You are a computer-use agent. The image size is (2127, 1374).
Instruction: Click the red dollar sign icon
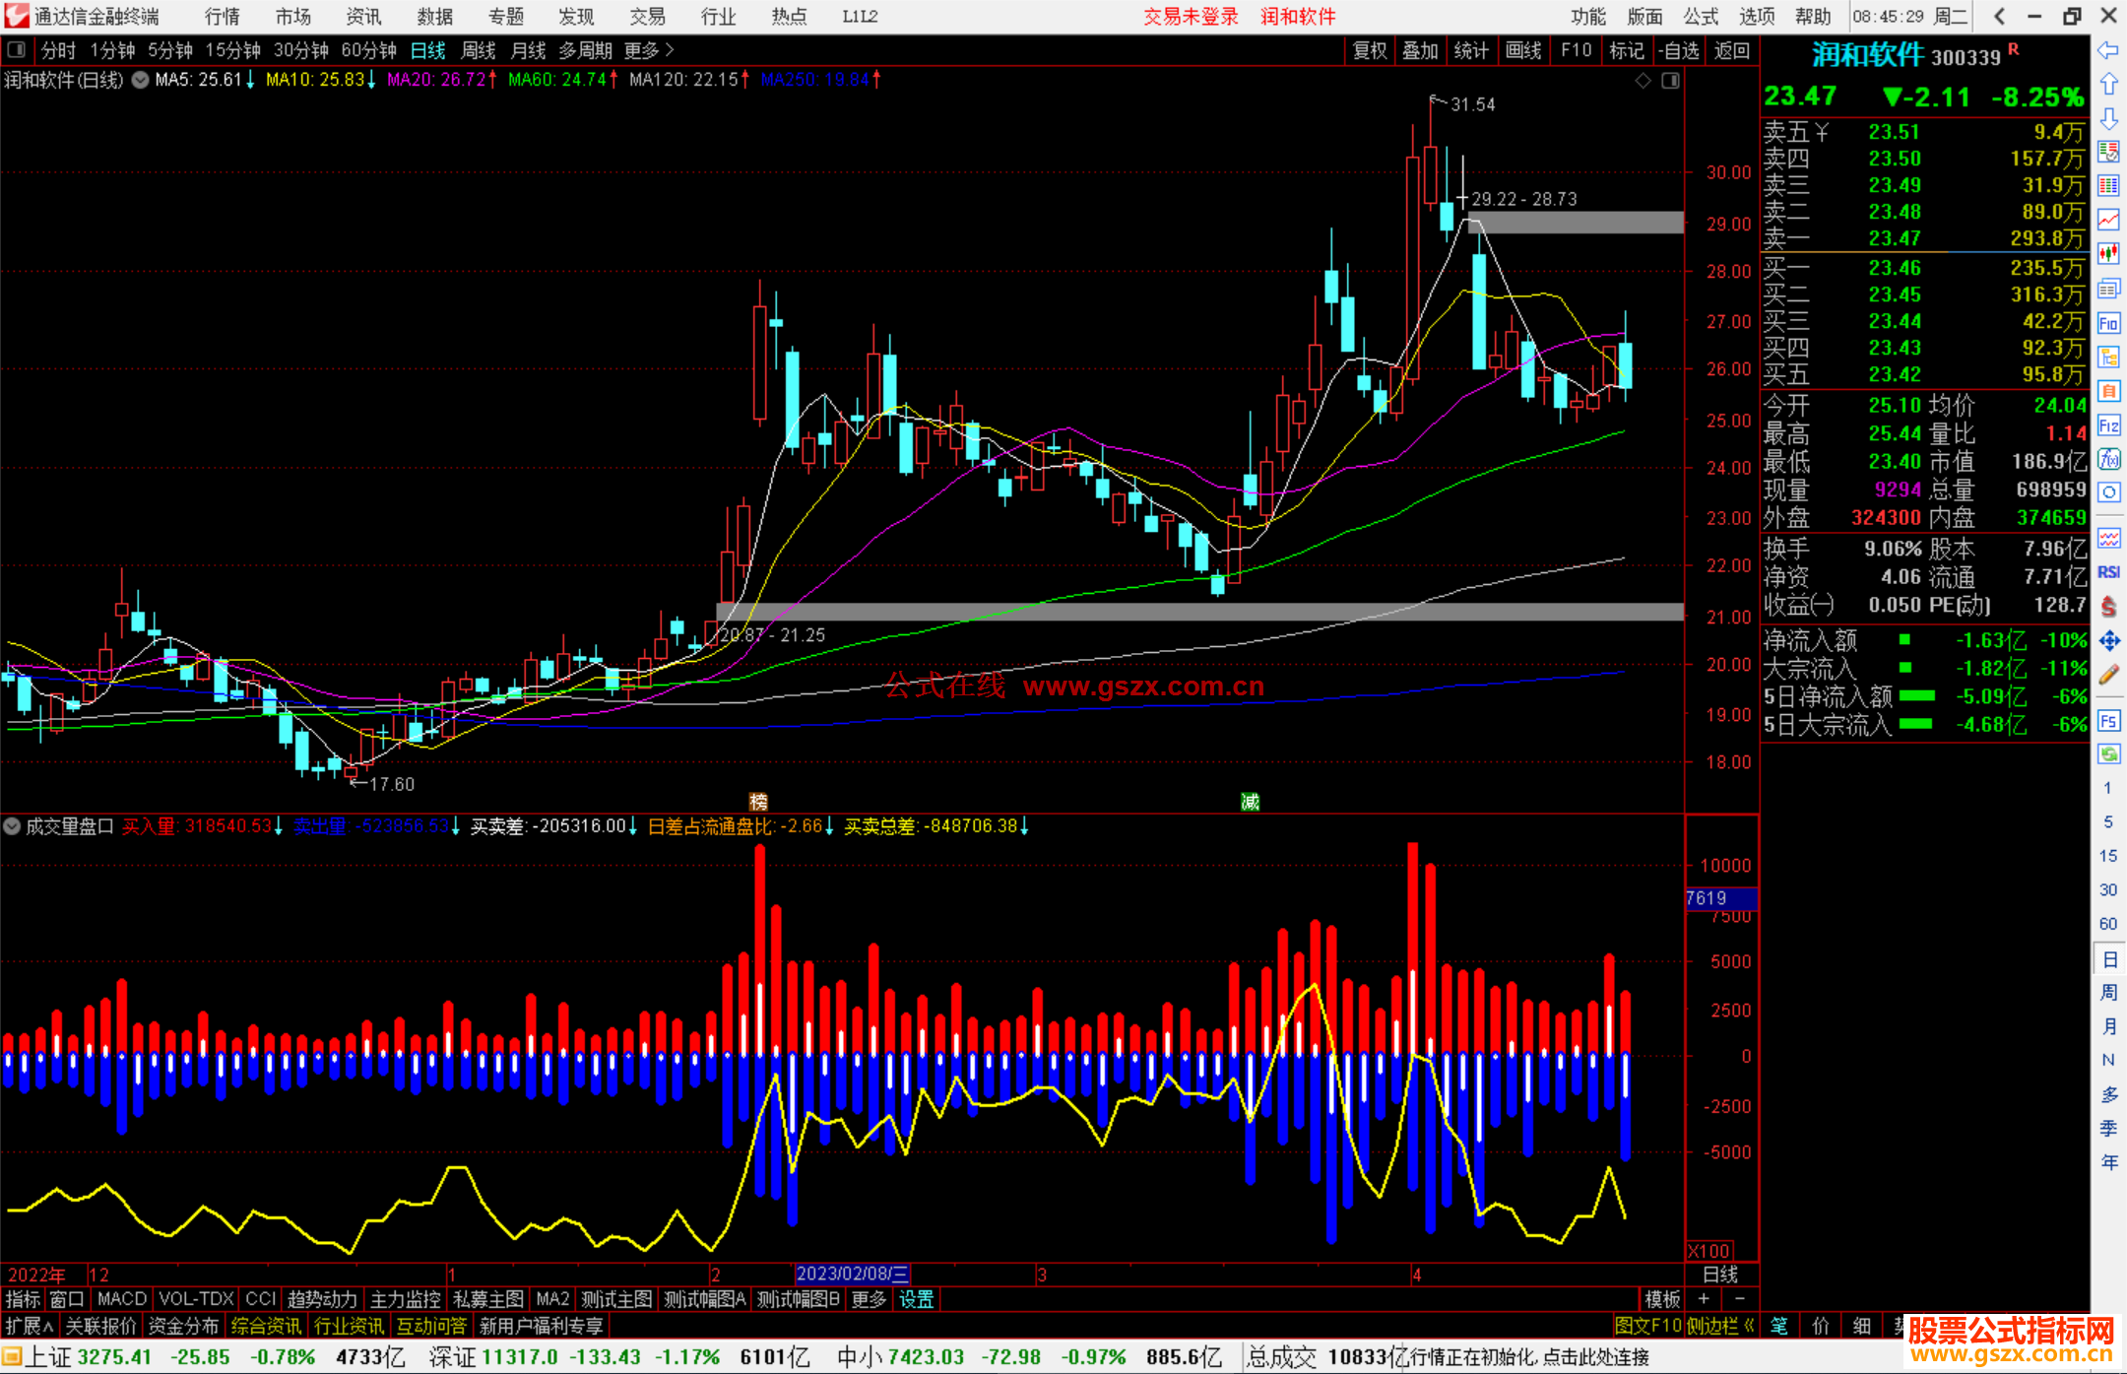tap(2108, 607)
